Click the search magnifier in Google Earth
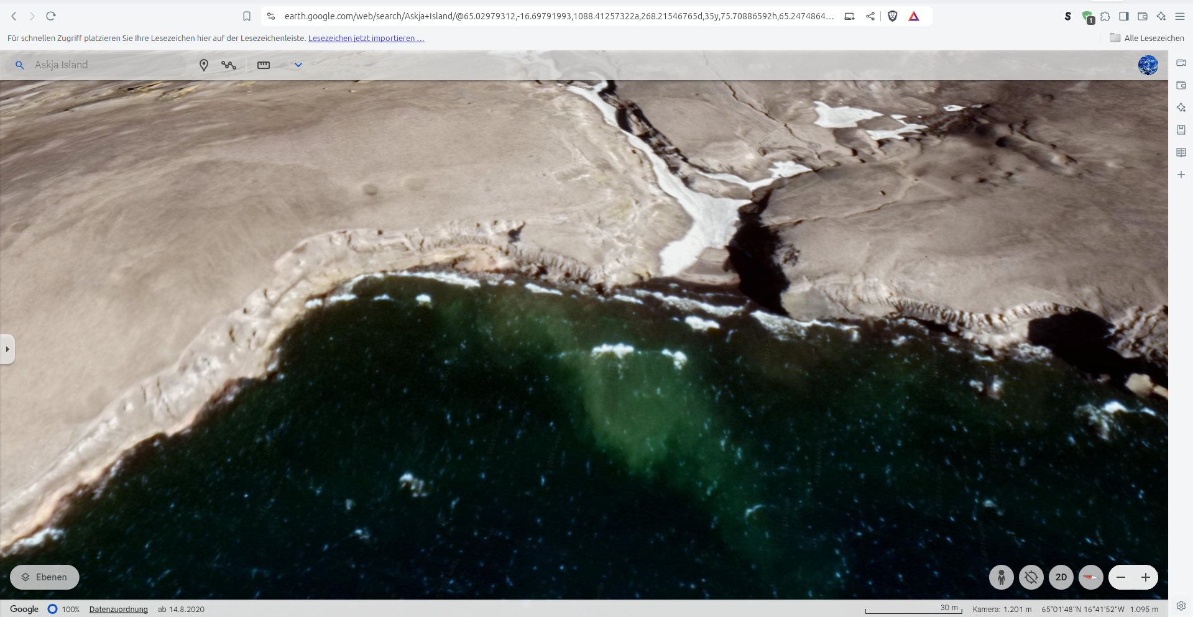Image resolution: width=1193 pixels, height=617 pixels. pyautogui.click(x=20, y=65)
